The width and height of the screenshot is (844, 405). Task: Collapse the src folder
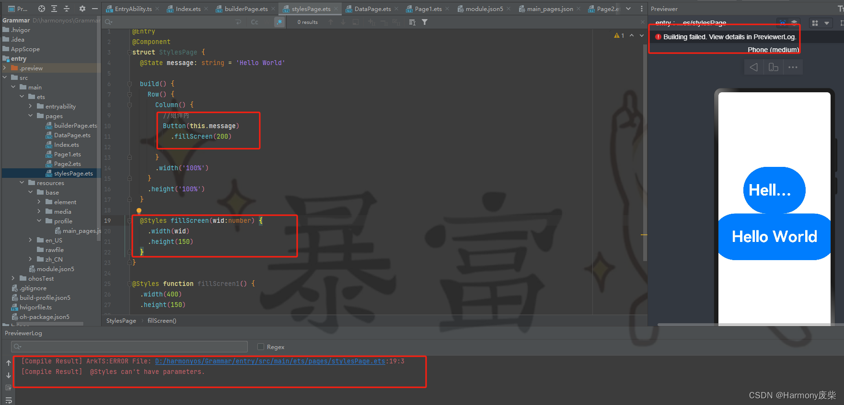(5, 77)
